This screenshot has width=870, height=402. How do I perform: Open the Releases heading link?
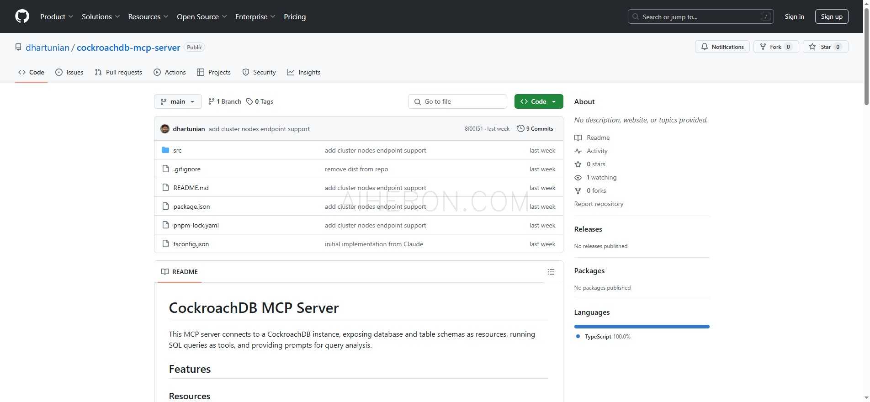point(588,229)
